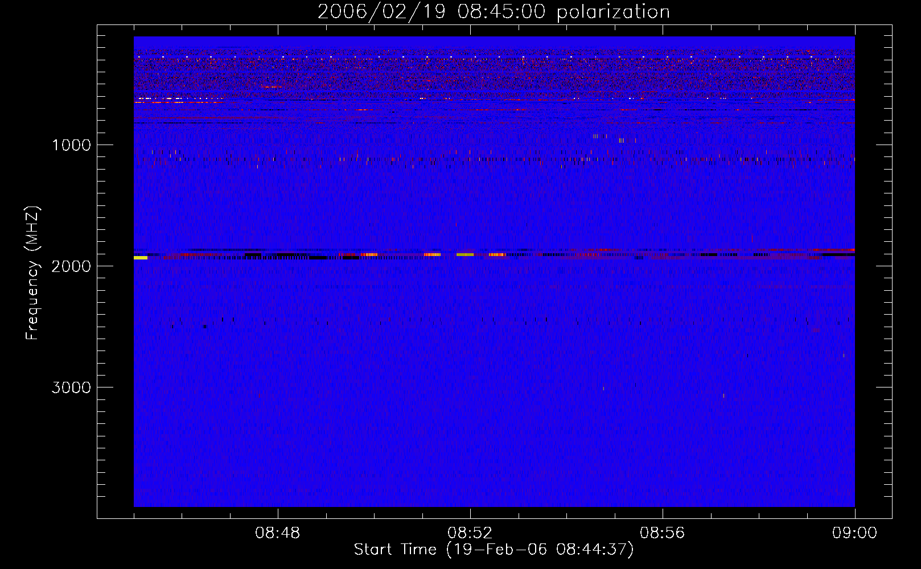921x569 pixels.
Task: Click the 09:00 time tick label
Action: (x=854, y=533)
